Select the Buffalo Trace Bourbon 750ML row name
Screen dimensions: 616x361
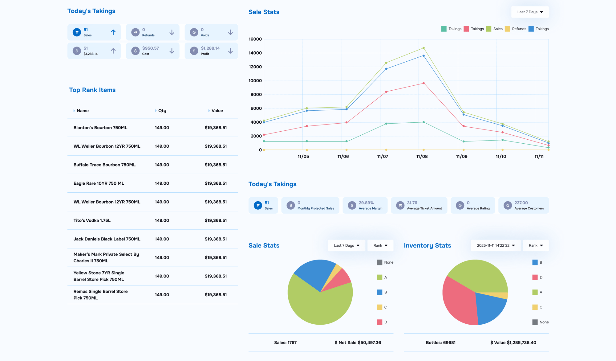coord(104,165)
